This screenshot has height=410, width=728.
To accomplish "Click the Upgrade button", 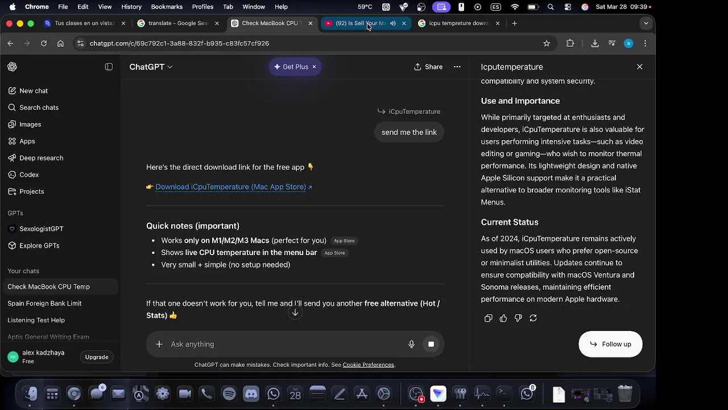I will pos(97,357).
